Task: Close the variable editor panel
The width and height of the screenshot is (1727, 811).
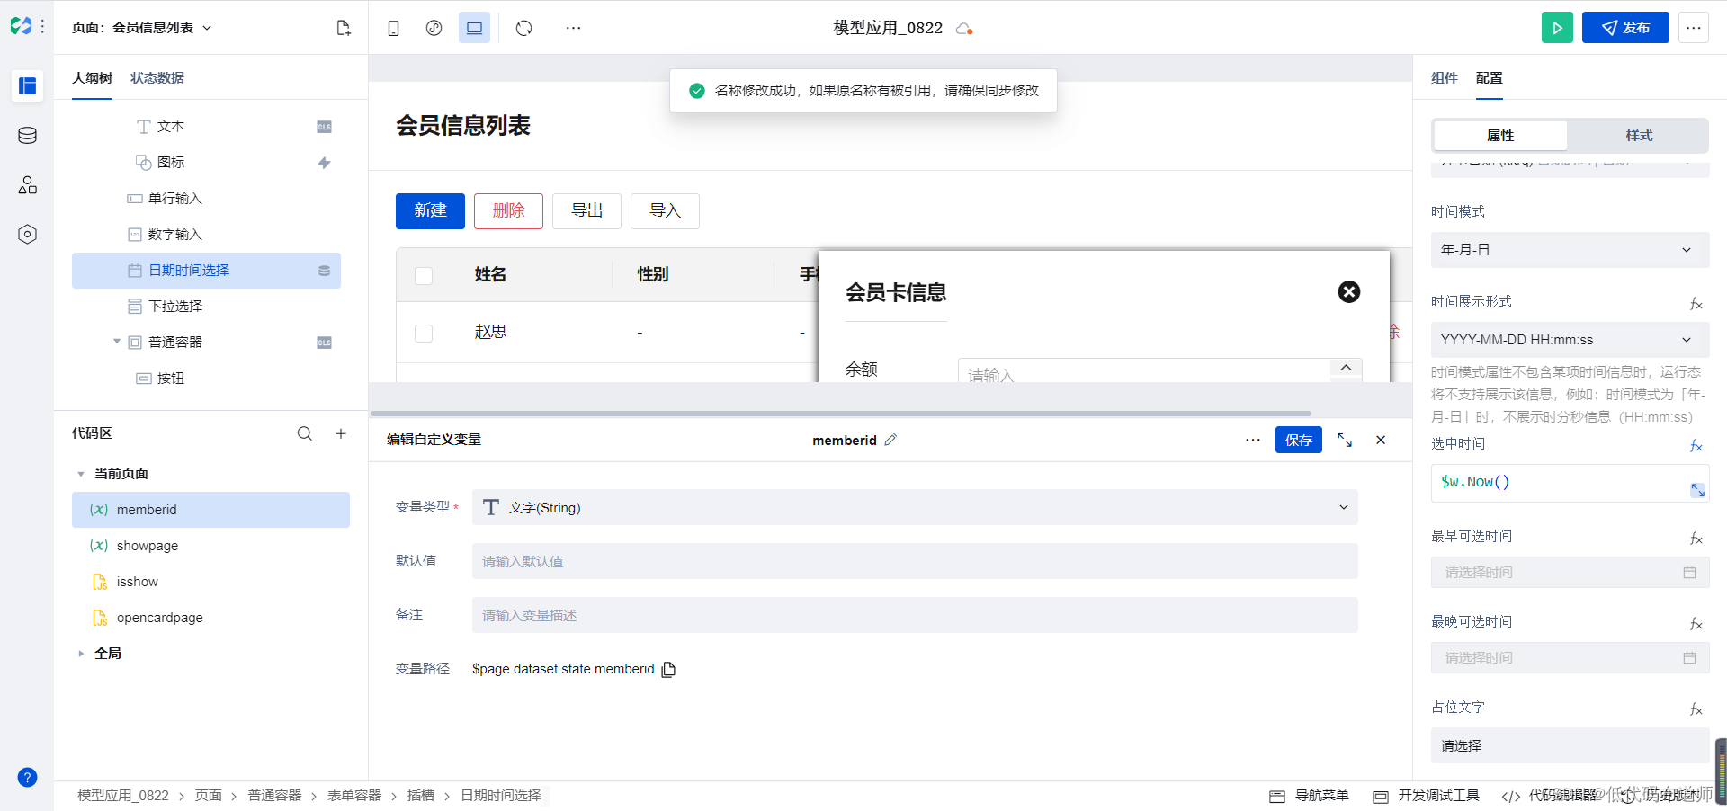Action: [x=1381, y=440]
